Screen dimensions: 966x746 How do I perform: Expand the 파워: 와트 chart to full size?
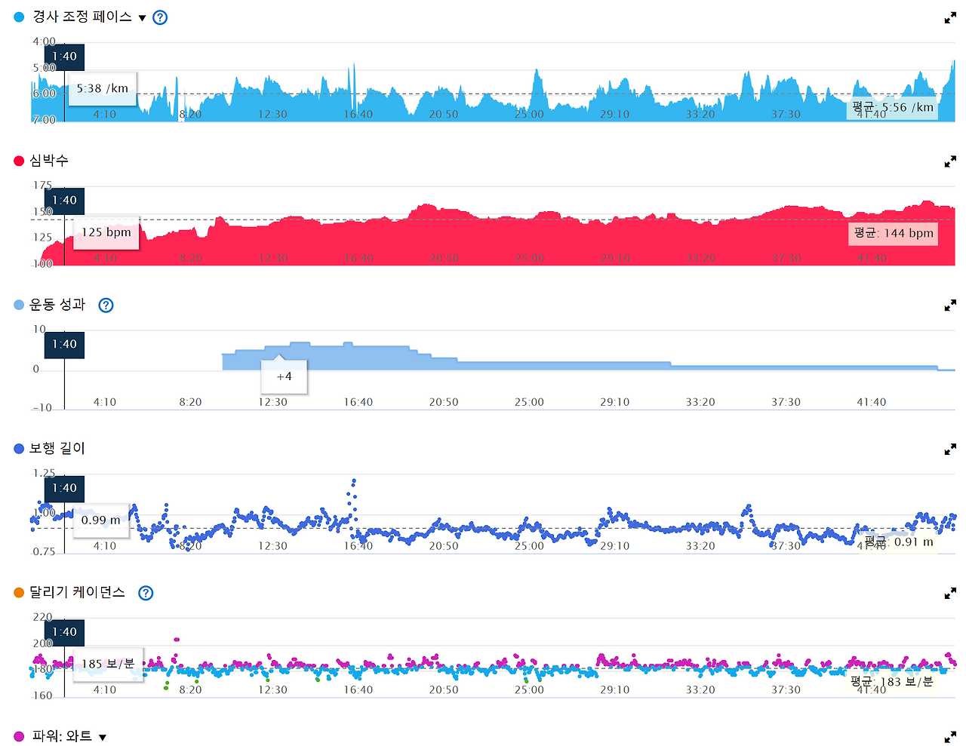click(x=950, y=737)
